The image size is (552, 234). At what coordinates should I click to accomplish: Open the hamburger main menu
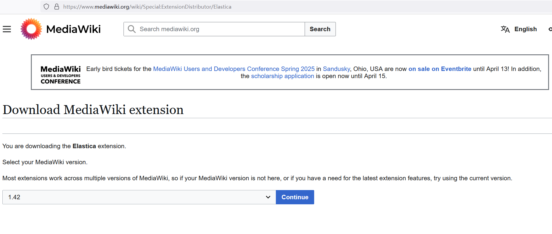click(7, 29)
